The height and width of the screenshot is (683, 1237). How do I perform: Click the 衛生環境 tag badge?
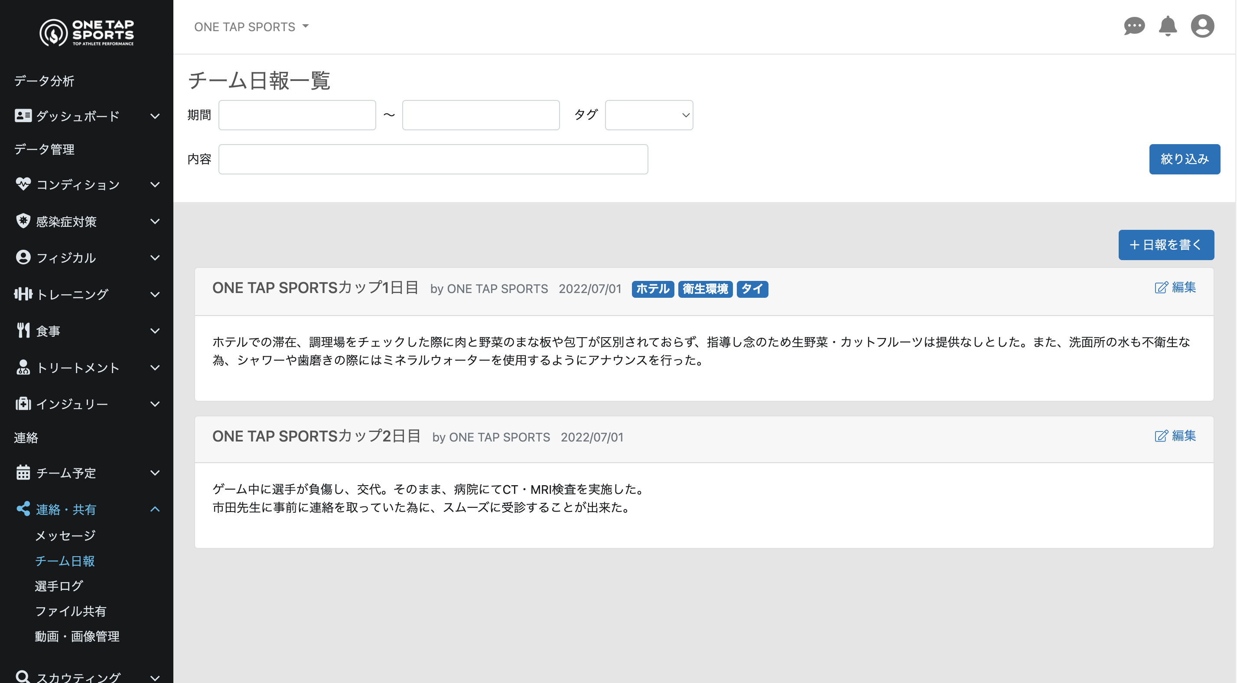[706, 289]
